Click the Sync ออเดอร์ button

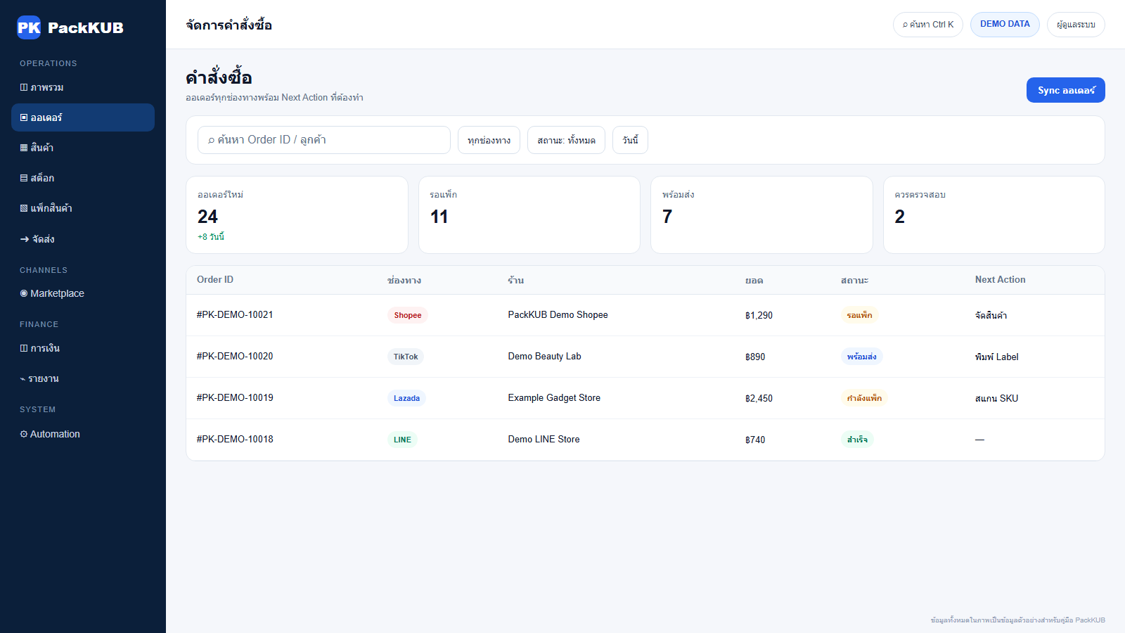tap(1066, 90)
